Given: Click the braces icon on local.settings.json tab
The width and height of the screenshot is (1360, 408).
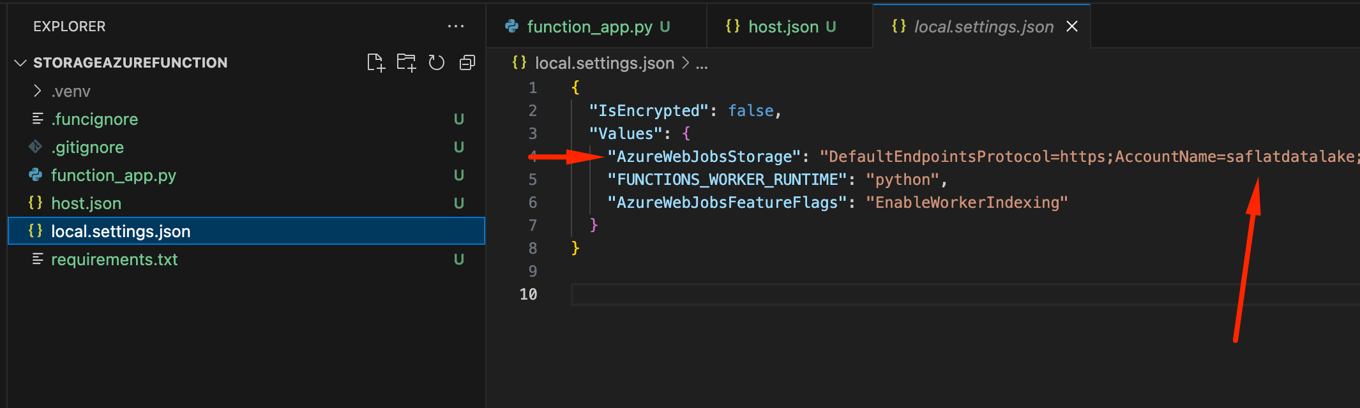Looking at the screenshot, I should click(898, 26).
